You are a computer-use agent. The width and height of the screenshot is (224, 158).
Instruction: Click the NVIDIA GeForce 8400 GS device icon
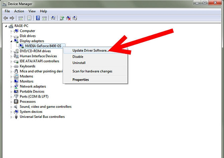click(x=22, y=46)
